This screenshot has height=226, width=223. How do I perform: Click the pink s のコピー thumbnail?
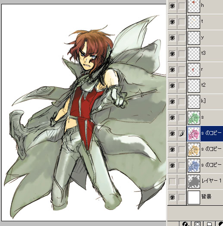[194, 134]
